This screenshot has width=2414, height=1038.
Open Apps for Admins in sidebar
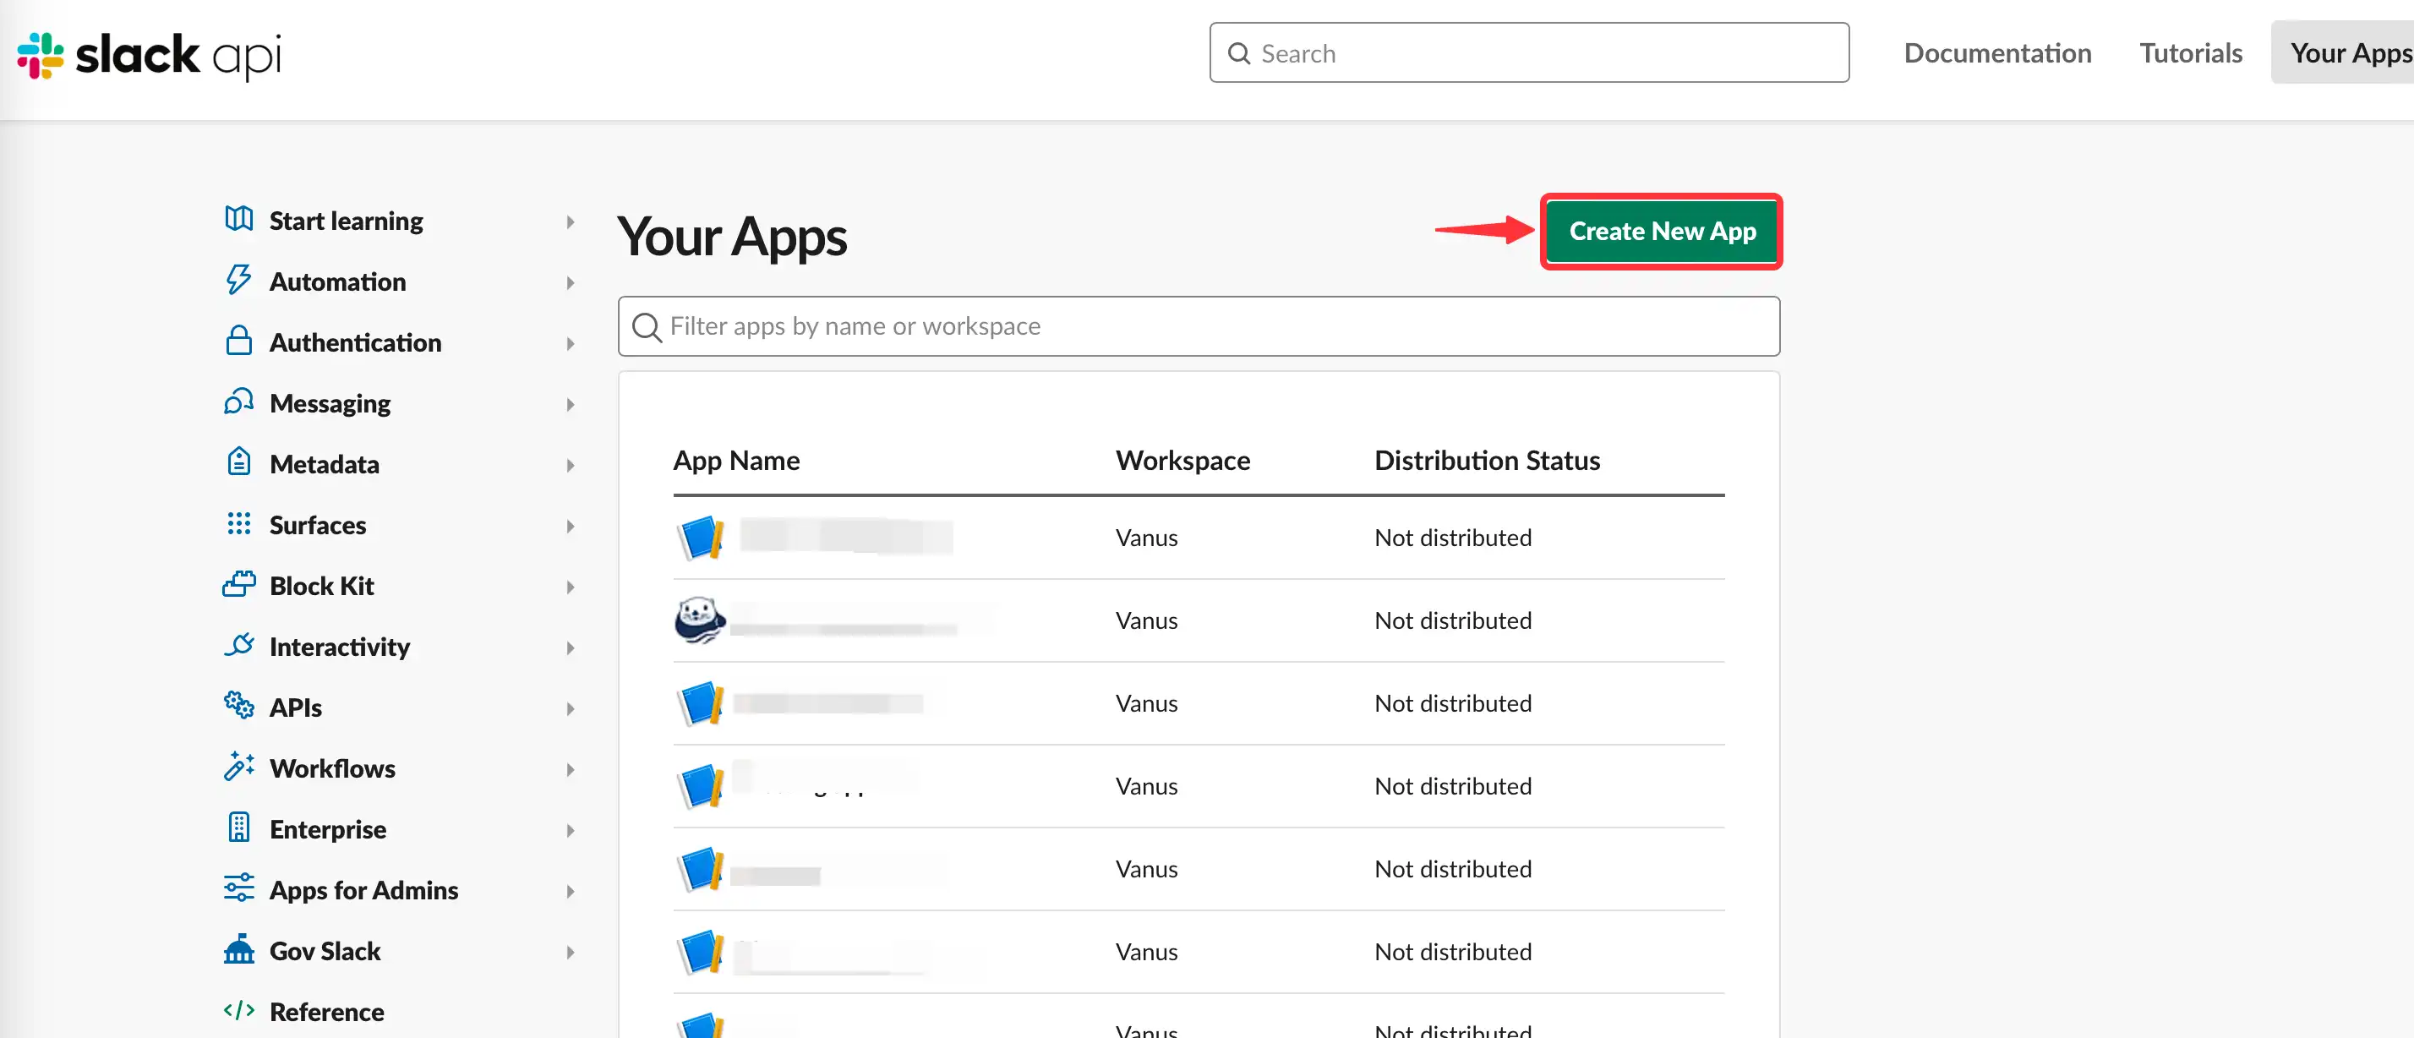point(363,891)
